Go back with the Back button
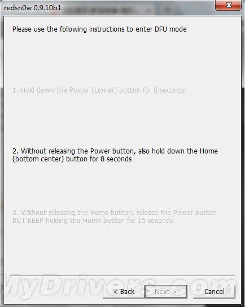 pos(124,292)
